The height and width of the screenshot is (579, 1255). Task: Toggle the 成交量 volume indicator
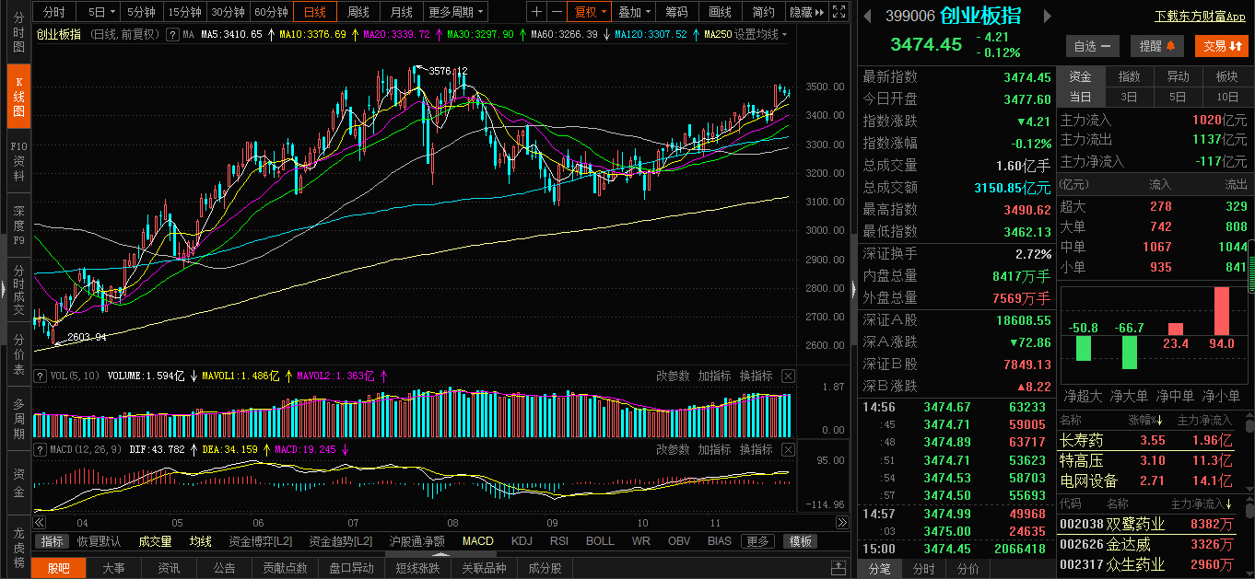pos(155,541)
